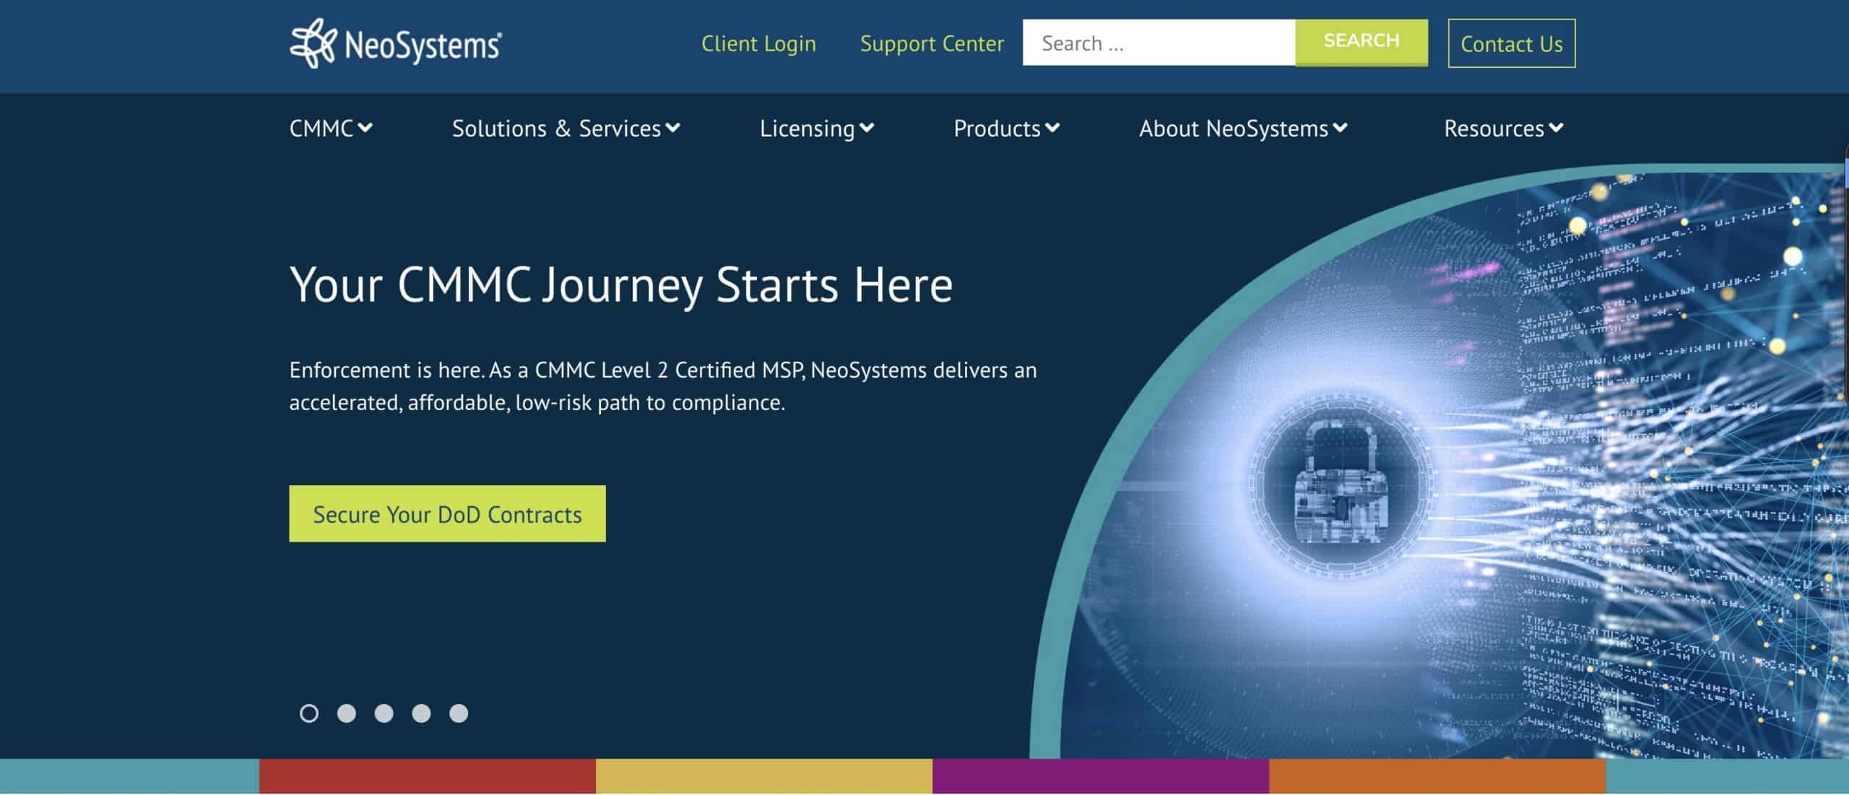This screenshot has height=795, width=1849.
Task: Select the third slider dot
Action: coord(384,713)
